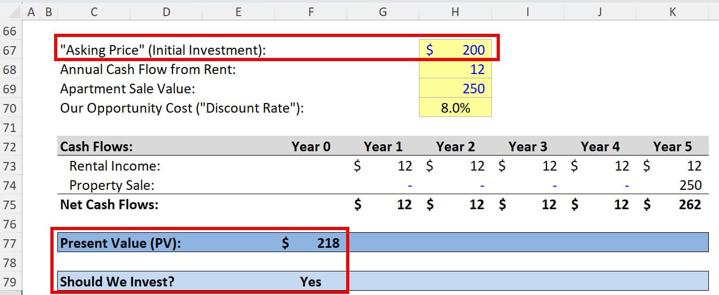Click the Cash Flows: header cell
This screenshot has width=719, height=295.
(96, 147)
